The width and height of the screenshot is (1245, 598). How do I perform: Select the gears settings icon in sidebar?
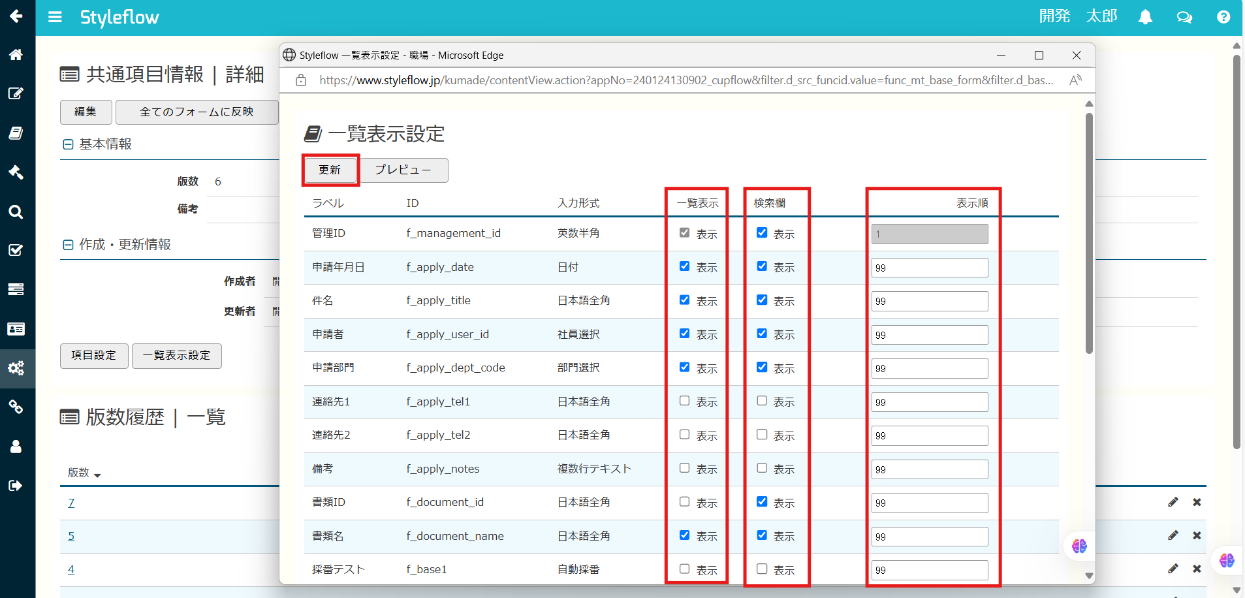point(16,368)
